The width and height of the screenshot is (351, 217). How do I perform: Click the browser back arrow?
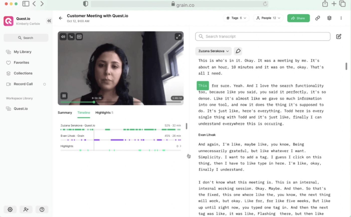[x=34, y=4]
